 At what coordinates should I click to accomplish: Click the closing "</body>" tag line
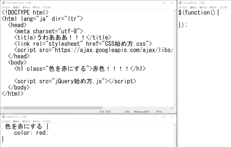click(19, 87)
